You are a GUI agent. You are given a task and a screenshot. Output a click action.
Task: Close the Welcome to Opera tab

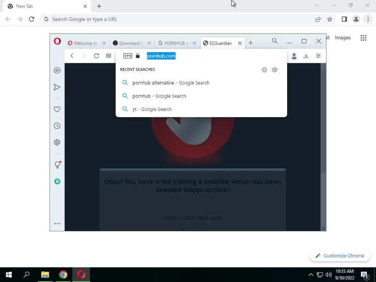click(104, 43)
